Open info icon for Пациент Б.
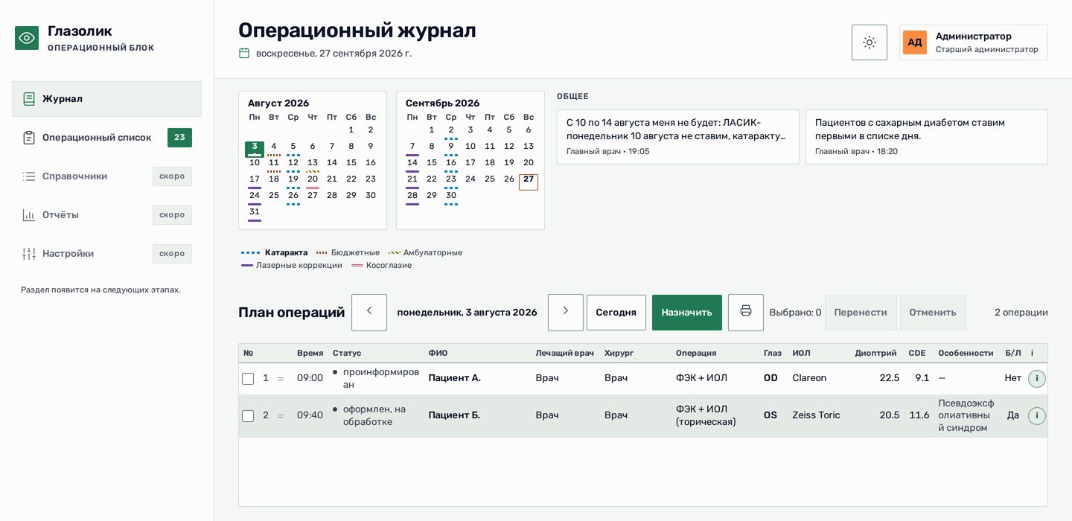 1037,416
